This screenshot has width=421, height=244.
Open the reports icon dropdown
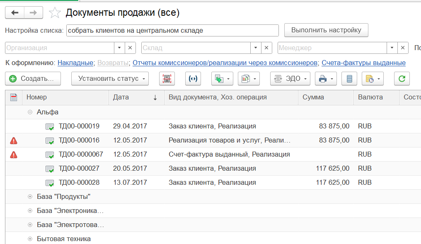[x=249, y=78]
